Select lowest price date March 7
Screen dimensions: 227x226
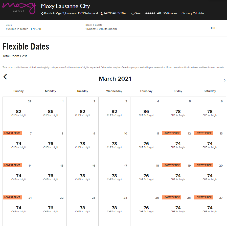click(19, 145)
